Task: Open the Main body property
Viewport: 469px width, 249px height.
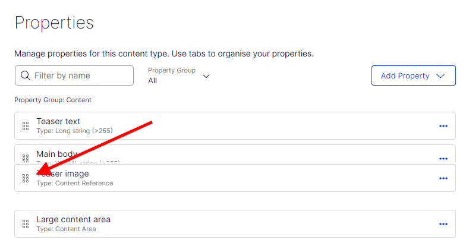Action: (57, 154)
